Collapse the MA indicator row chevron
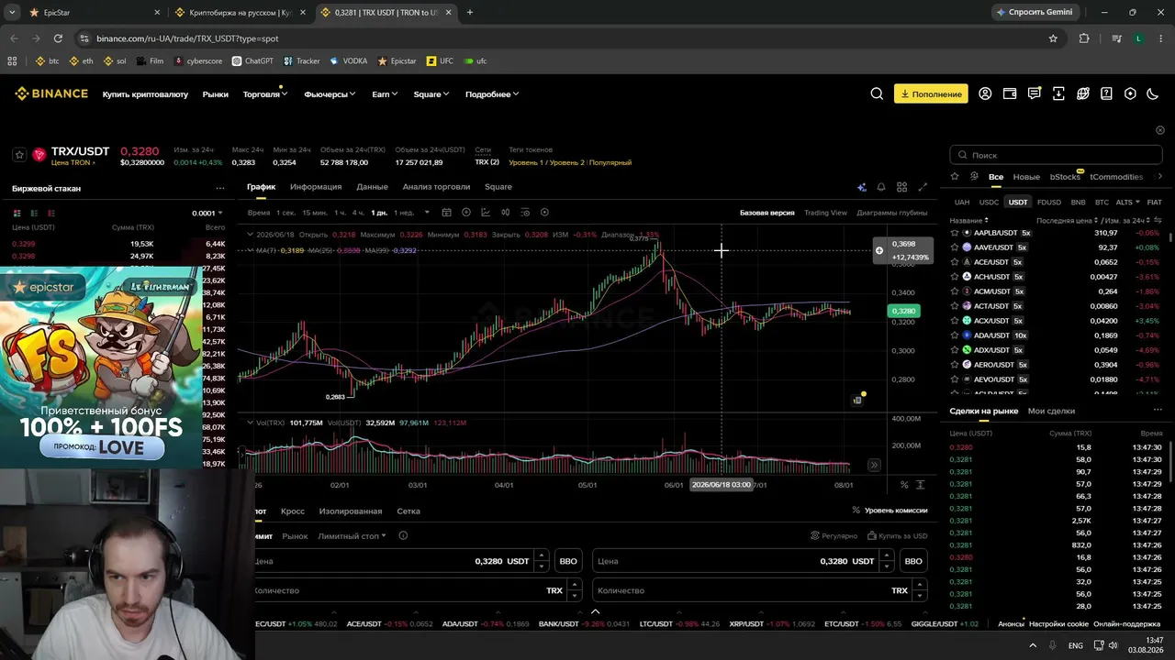Viewport: 1175px width, 660px height. point(251,250)
